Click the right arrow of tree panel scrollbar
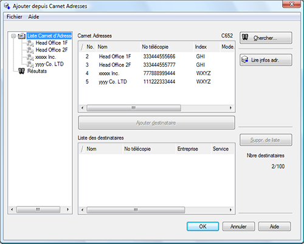This screenshot has height=244, width=304. pyautogui.click(x=68, y=209)
